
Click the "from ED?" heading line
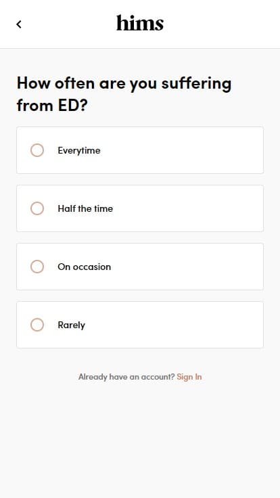[52, 106]
